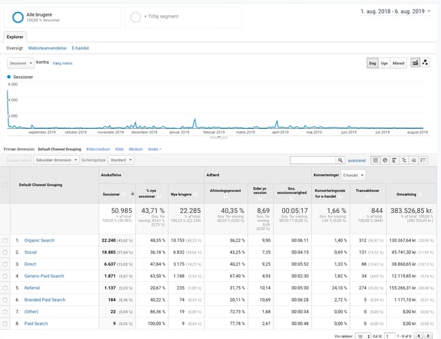Select the pivot table view icon
The image size is (441, 339).
coord(423,160)
